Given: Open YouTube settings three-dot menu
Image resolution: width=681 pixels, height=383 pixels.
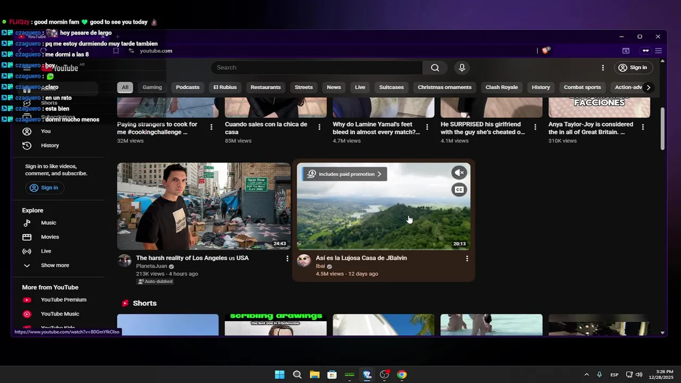Looking at the screenshot, I should [x=603, y=68].
